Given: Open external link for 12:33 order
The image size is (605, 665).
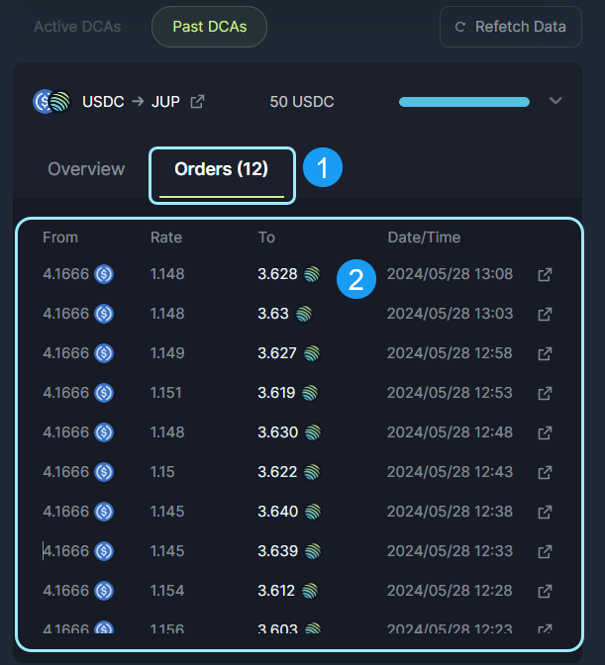Looking at the screenshot, I should point(544,551).
